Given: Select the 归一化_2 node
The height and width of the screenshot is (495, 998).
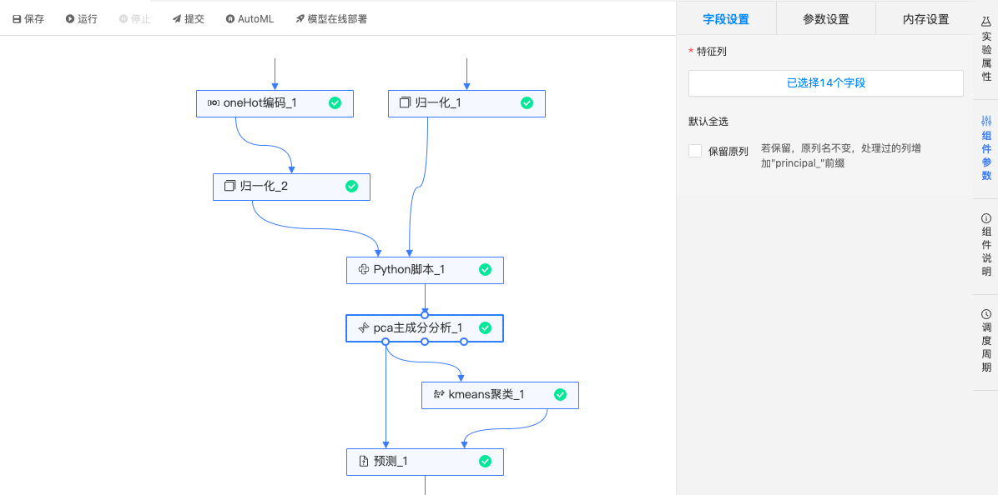Looking at the screenshot, I should point(291,187).
